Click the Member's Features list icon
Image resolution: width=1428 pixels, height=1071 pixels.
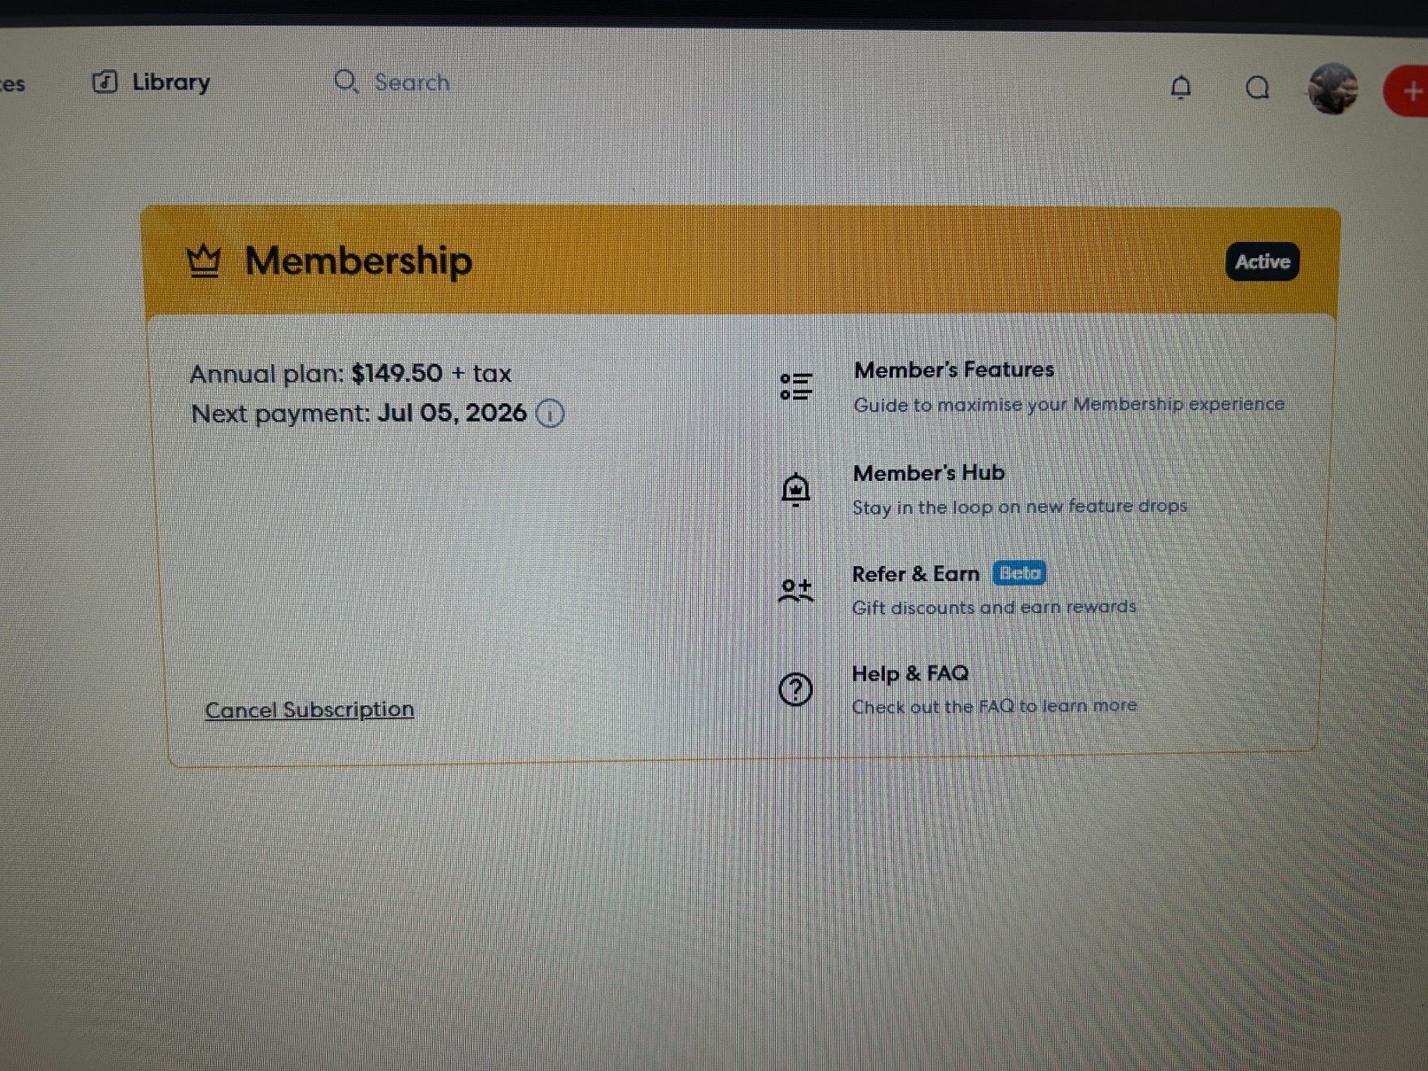(x=795, y=386)
